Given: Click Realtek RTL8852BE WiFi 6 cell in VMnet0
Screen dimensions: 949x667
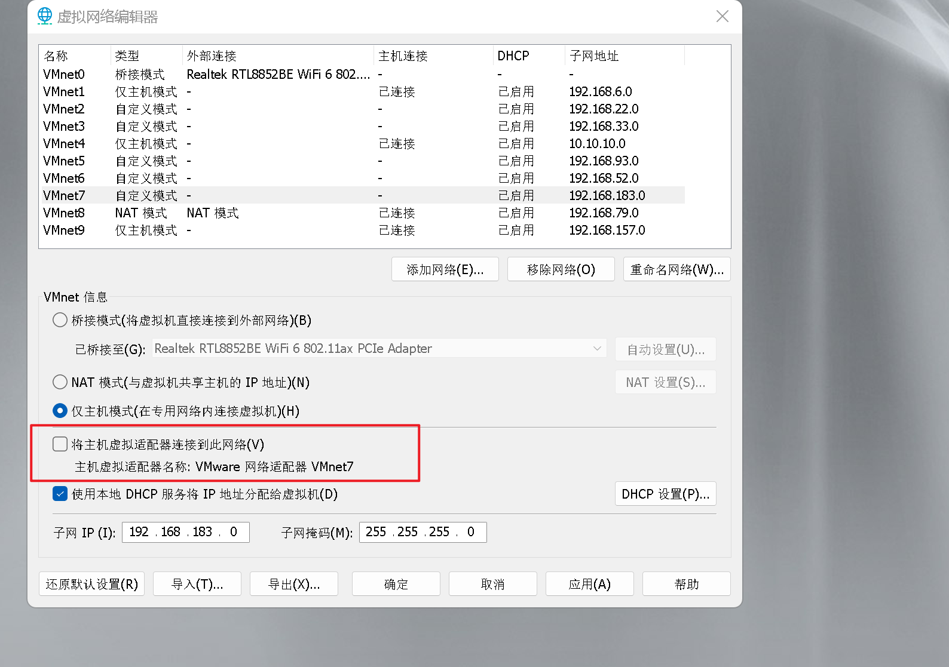Looking at the screenshot, I should [x=278, y=74].
